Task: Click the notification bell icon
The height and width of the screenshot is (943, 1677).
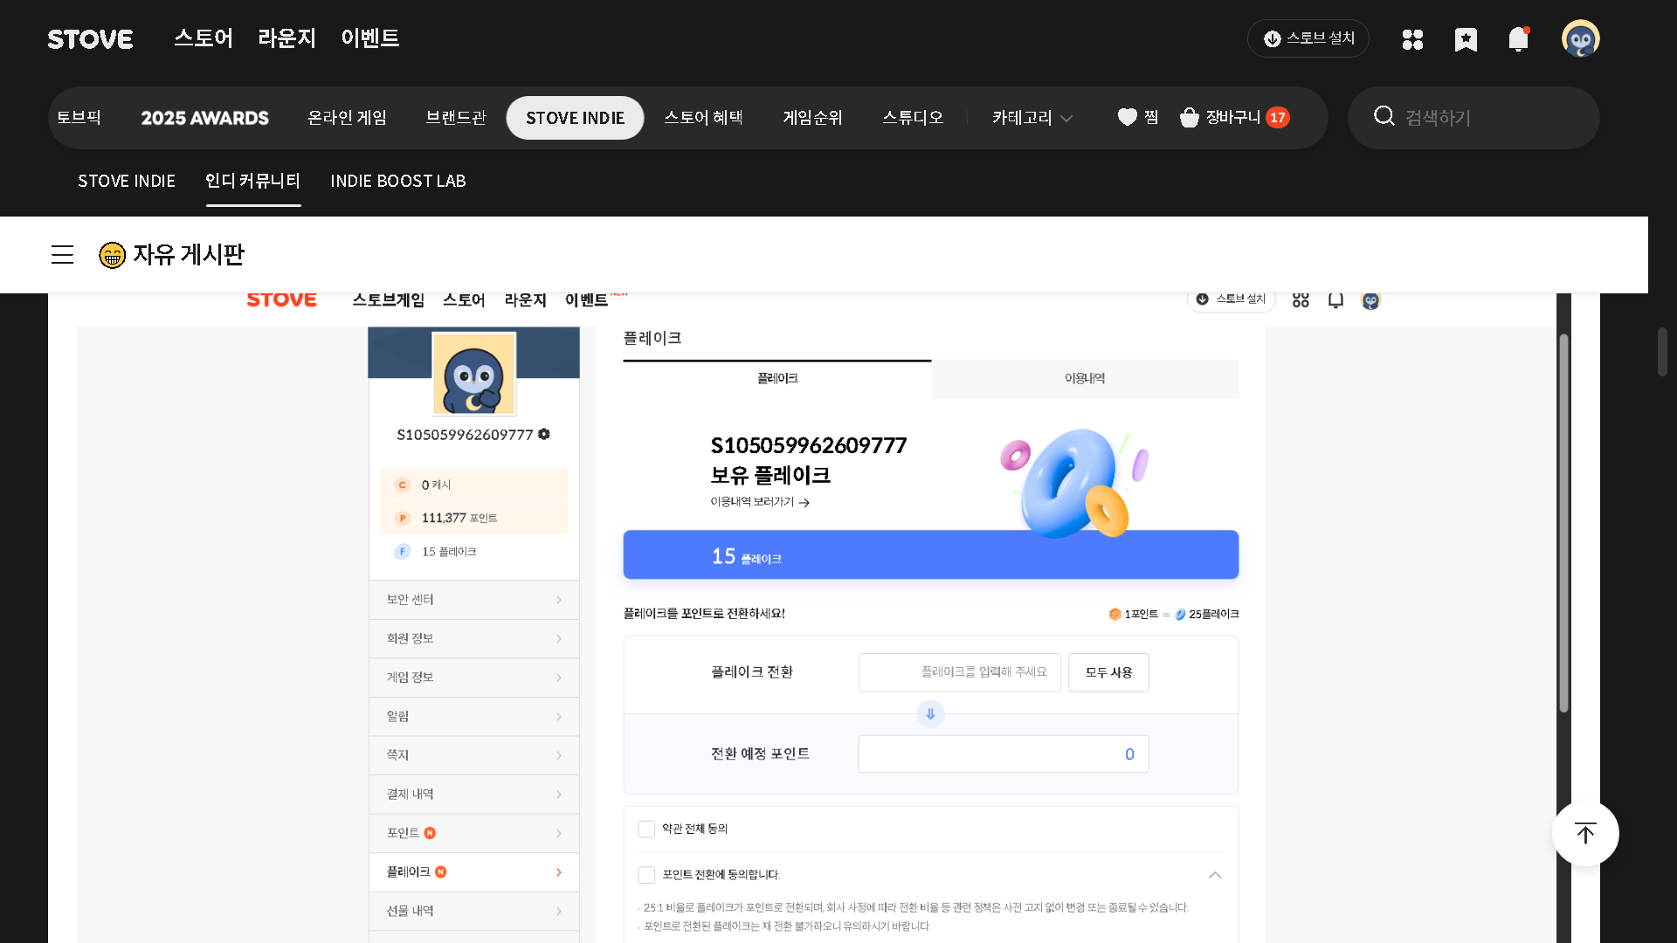Action: pos(1518,39)
